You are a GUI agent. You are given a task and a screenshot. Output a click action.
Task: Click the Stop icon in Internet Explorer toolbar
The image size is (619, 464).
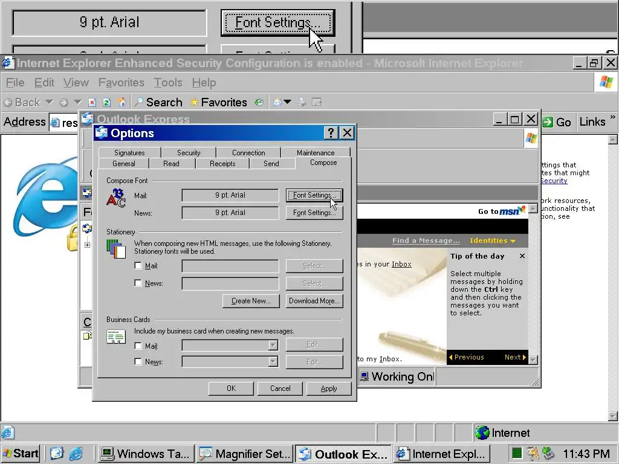coord(92,103)
